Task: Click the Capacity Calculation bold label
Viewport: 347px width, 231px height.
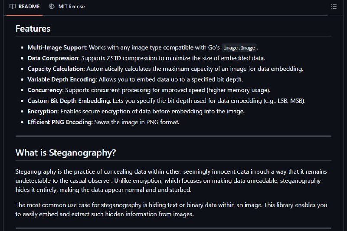Action: pos(56,69)
